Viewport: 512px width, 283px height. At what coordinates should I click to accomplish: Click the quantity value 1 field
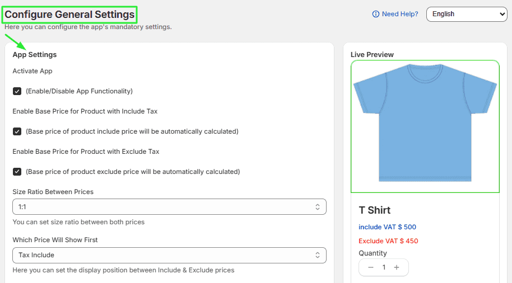pyautogui.click(x=384, y=267)
